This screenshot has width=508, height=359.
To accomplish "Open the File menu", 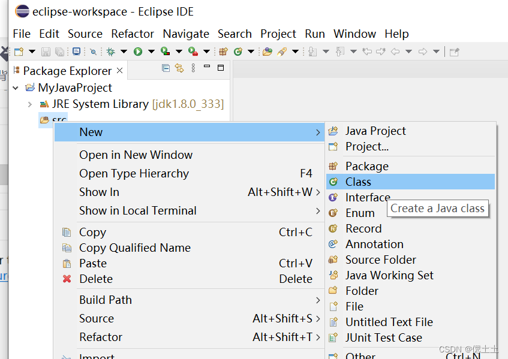I will (22, 34).
